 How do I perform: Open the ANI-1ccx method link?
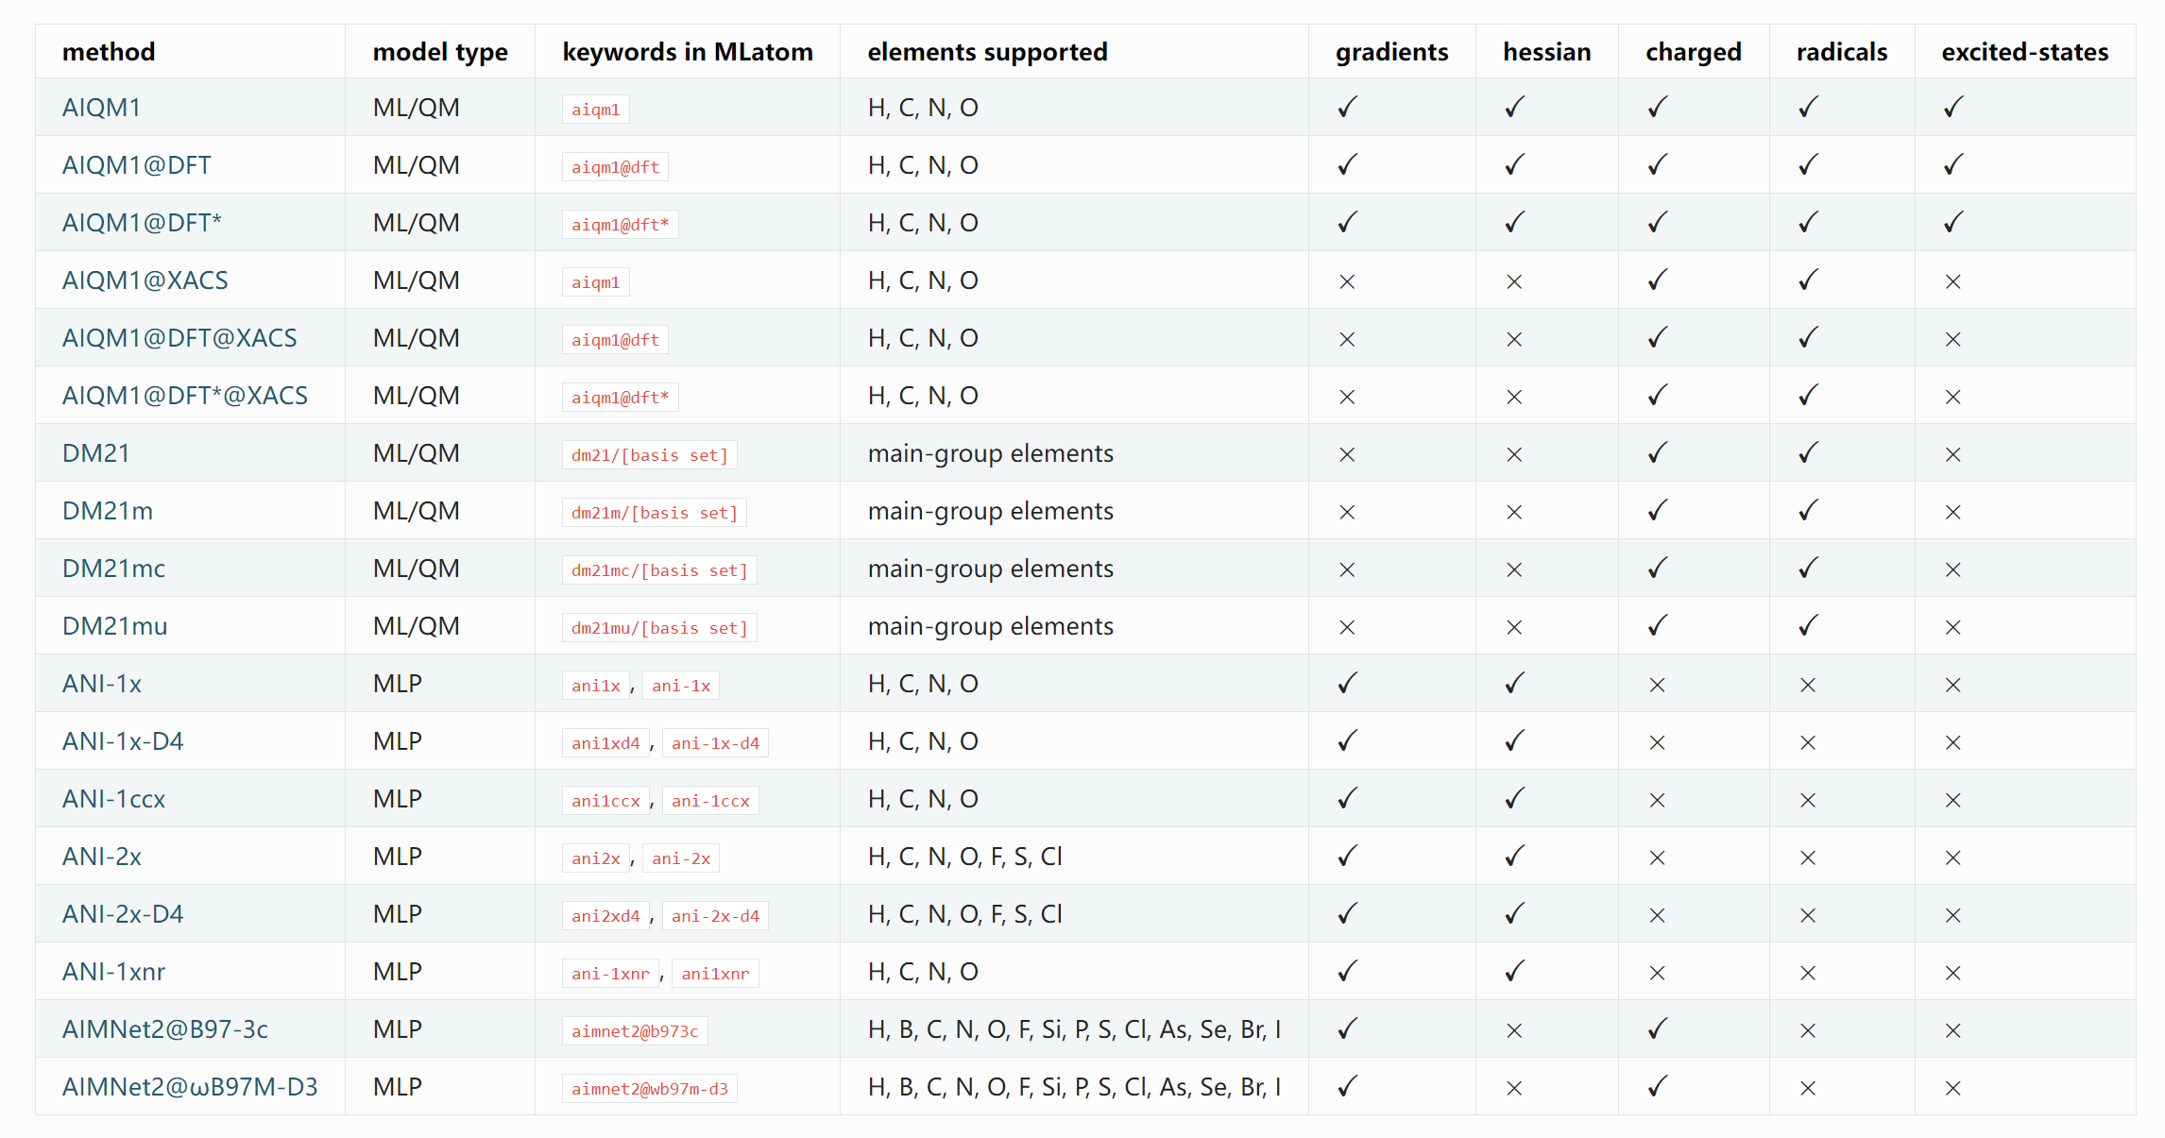113,799
